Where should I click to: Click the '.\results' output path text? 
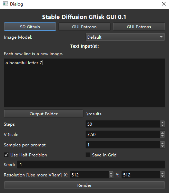[93, 114]
